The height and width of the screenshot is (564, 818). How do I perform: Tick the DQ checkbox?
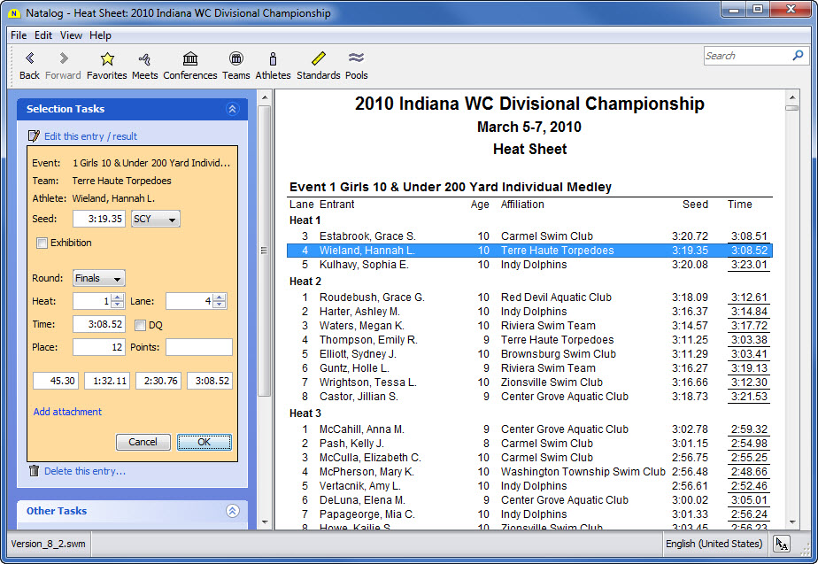[x=140, y=326]
